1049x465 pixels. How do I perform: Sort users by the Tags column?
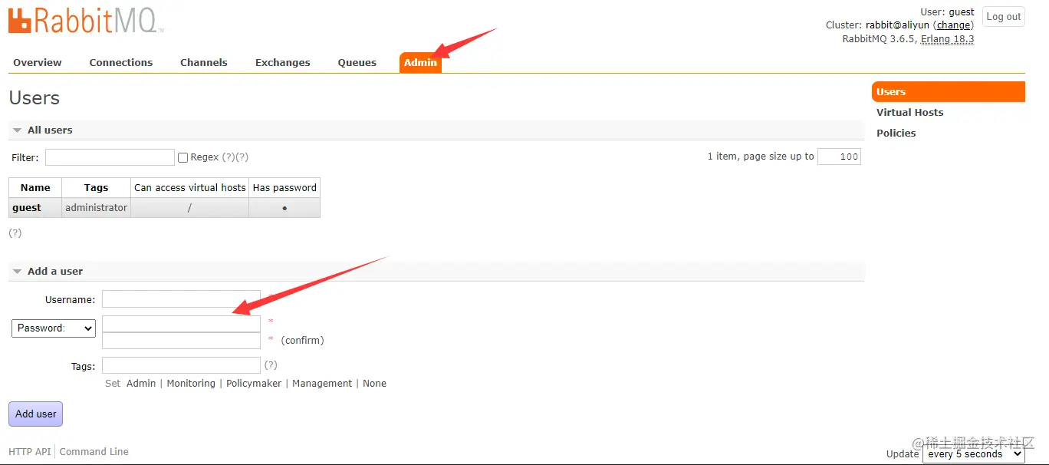pos(97,188)
